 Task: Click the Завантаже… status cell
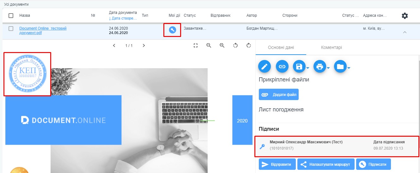[195, 28]
